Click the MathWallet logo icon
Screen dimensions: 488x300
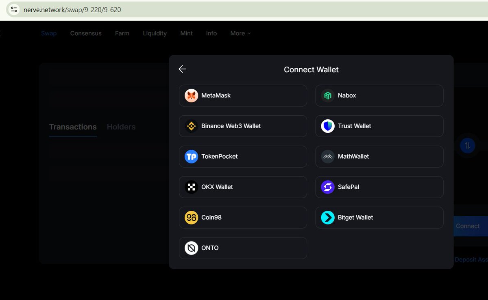tap(328, 156)
